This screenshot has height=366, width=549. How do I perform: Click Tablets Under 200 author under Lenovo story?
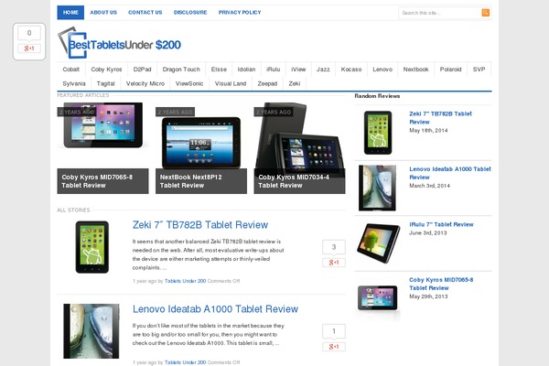[185, 362]
